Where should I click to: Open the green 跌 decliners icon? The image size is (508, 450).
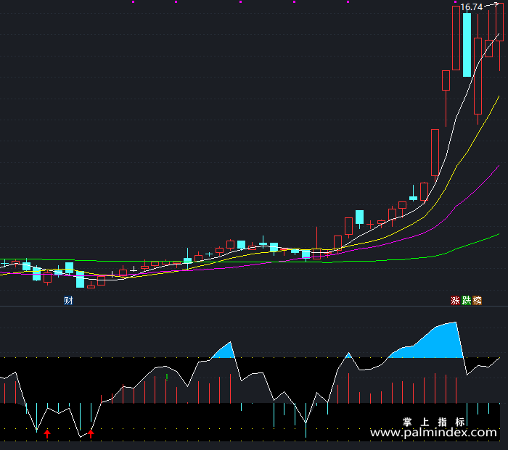466,301
